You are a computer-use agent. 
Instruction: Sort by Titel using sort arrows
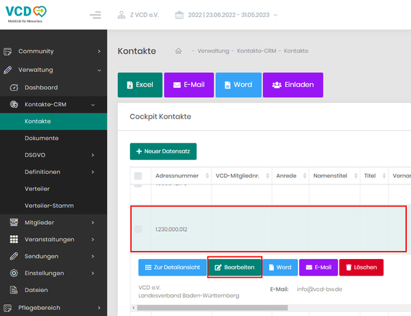[x=384, y=175]
